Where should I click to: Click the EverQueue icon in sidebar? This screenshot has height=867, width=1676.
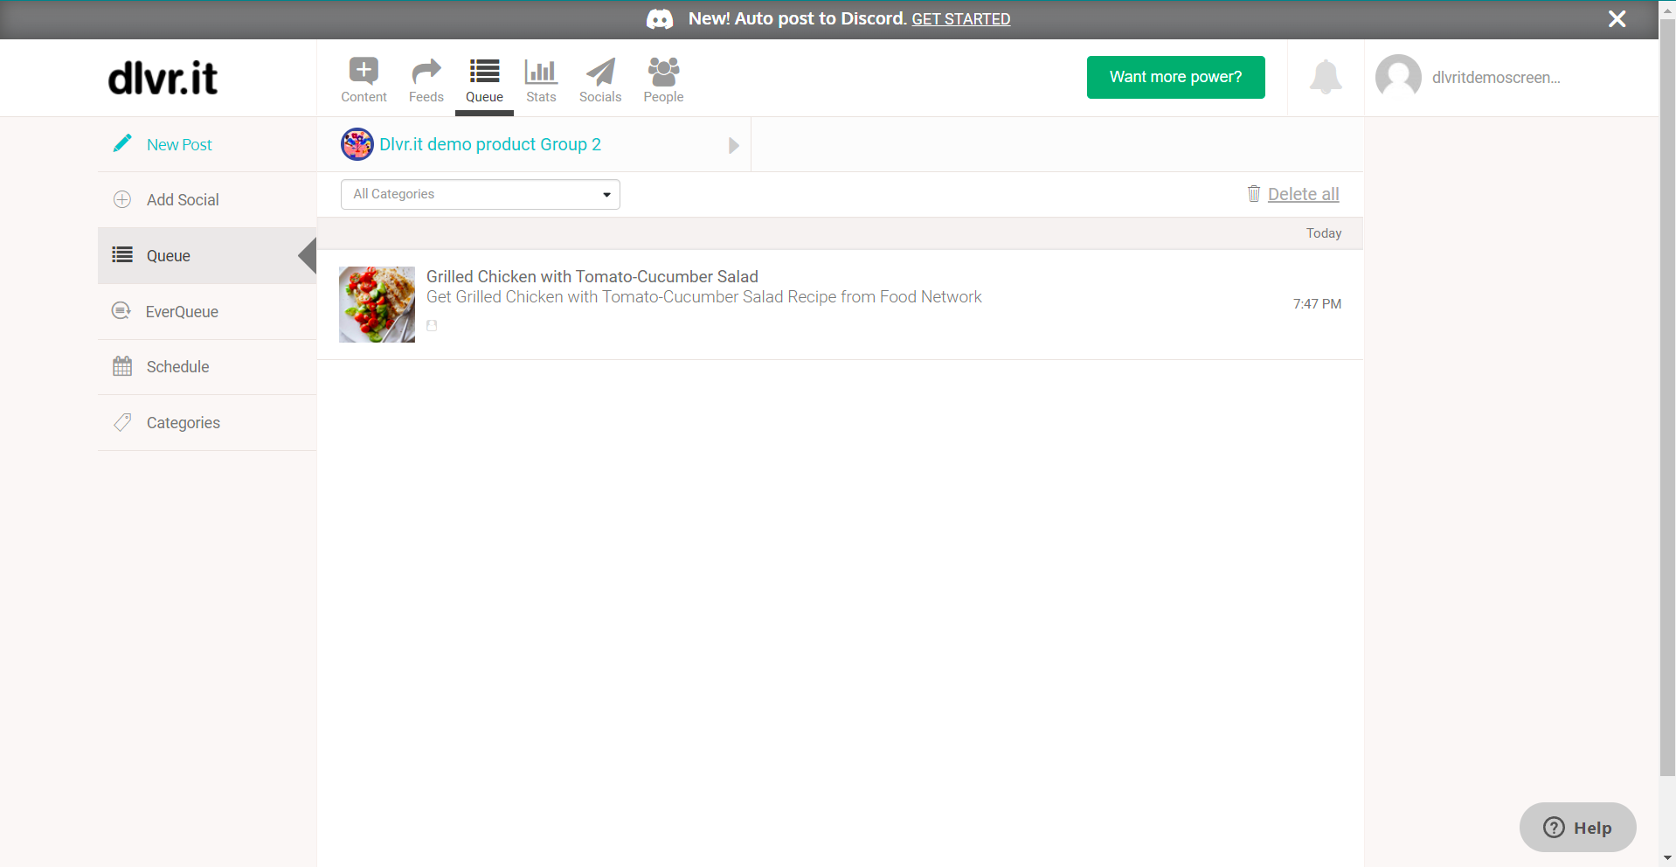(121, 310)
